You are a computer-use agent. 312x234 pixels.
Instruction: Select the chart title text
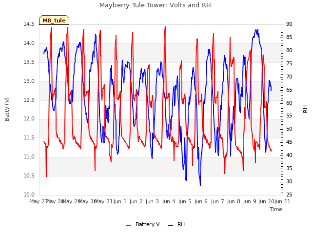(155, 5)
